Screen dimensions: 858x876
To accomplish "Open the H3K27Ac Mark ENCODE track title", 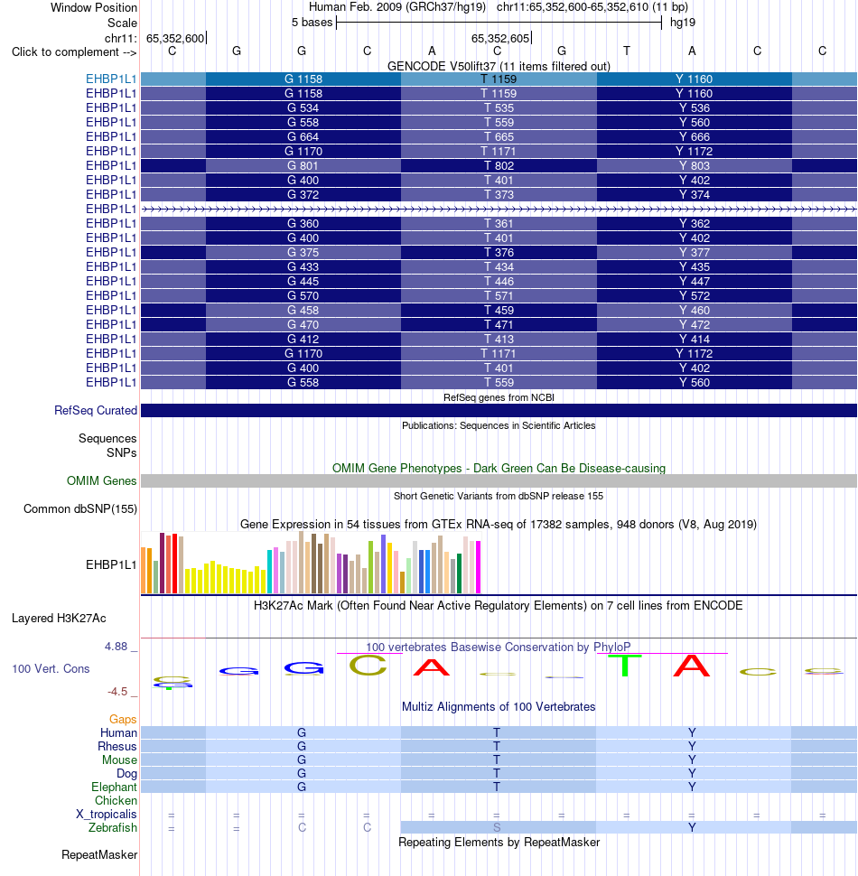I will [499, 606].
